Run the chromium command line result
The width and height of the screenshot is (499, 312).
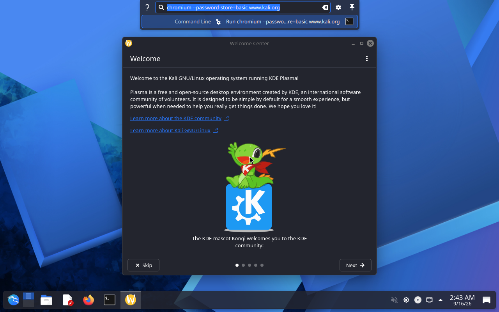pos(249,21)
